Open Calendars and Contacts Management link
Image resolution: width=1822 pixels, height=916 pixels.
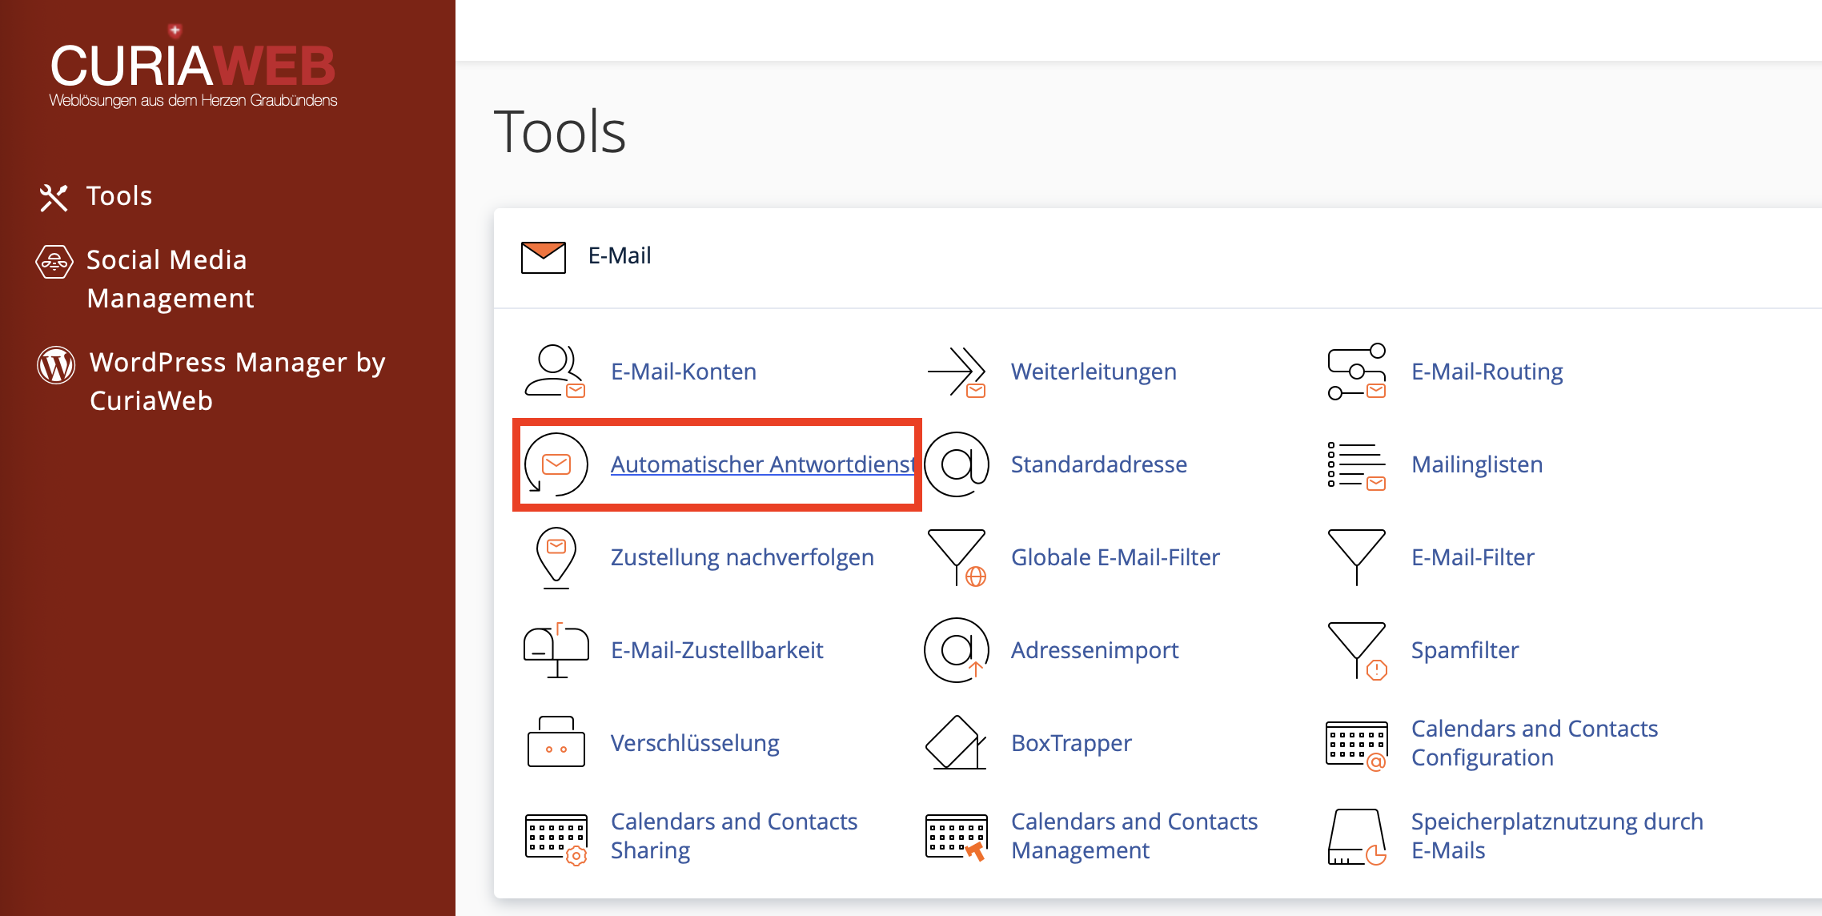point(1134,836)
